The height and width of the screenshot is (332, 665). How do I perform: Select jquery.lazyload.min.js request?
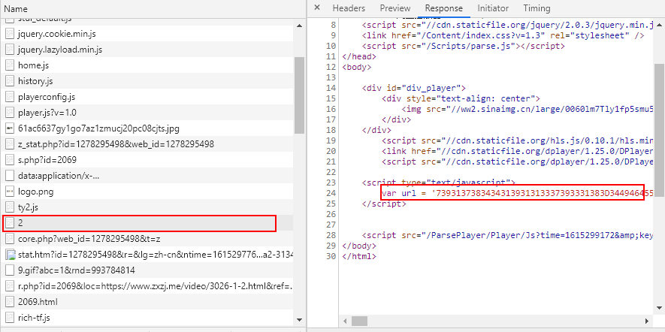[x=147, y=50]
